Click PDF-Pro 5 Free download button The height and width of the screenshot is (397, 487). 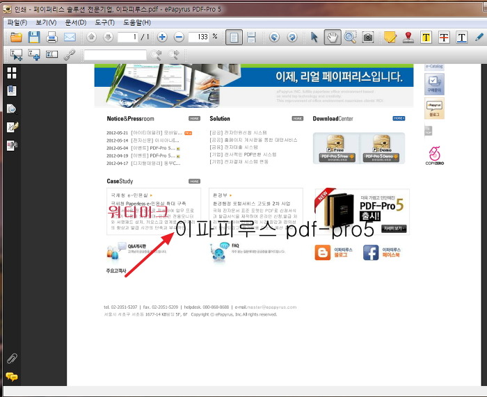pyautogui.click(x=337, y=156)
